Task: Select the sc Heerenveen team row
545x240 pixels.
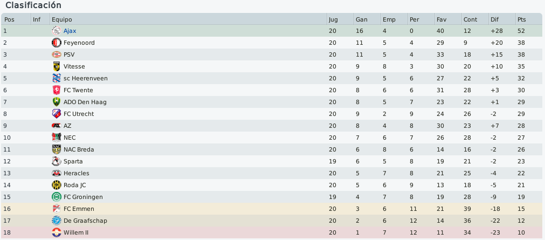Action: point(272,78)
